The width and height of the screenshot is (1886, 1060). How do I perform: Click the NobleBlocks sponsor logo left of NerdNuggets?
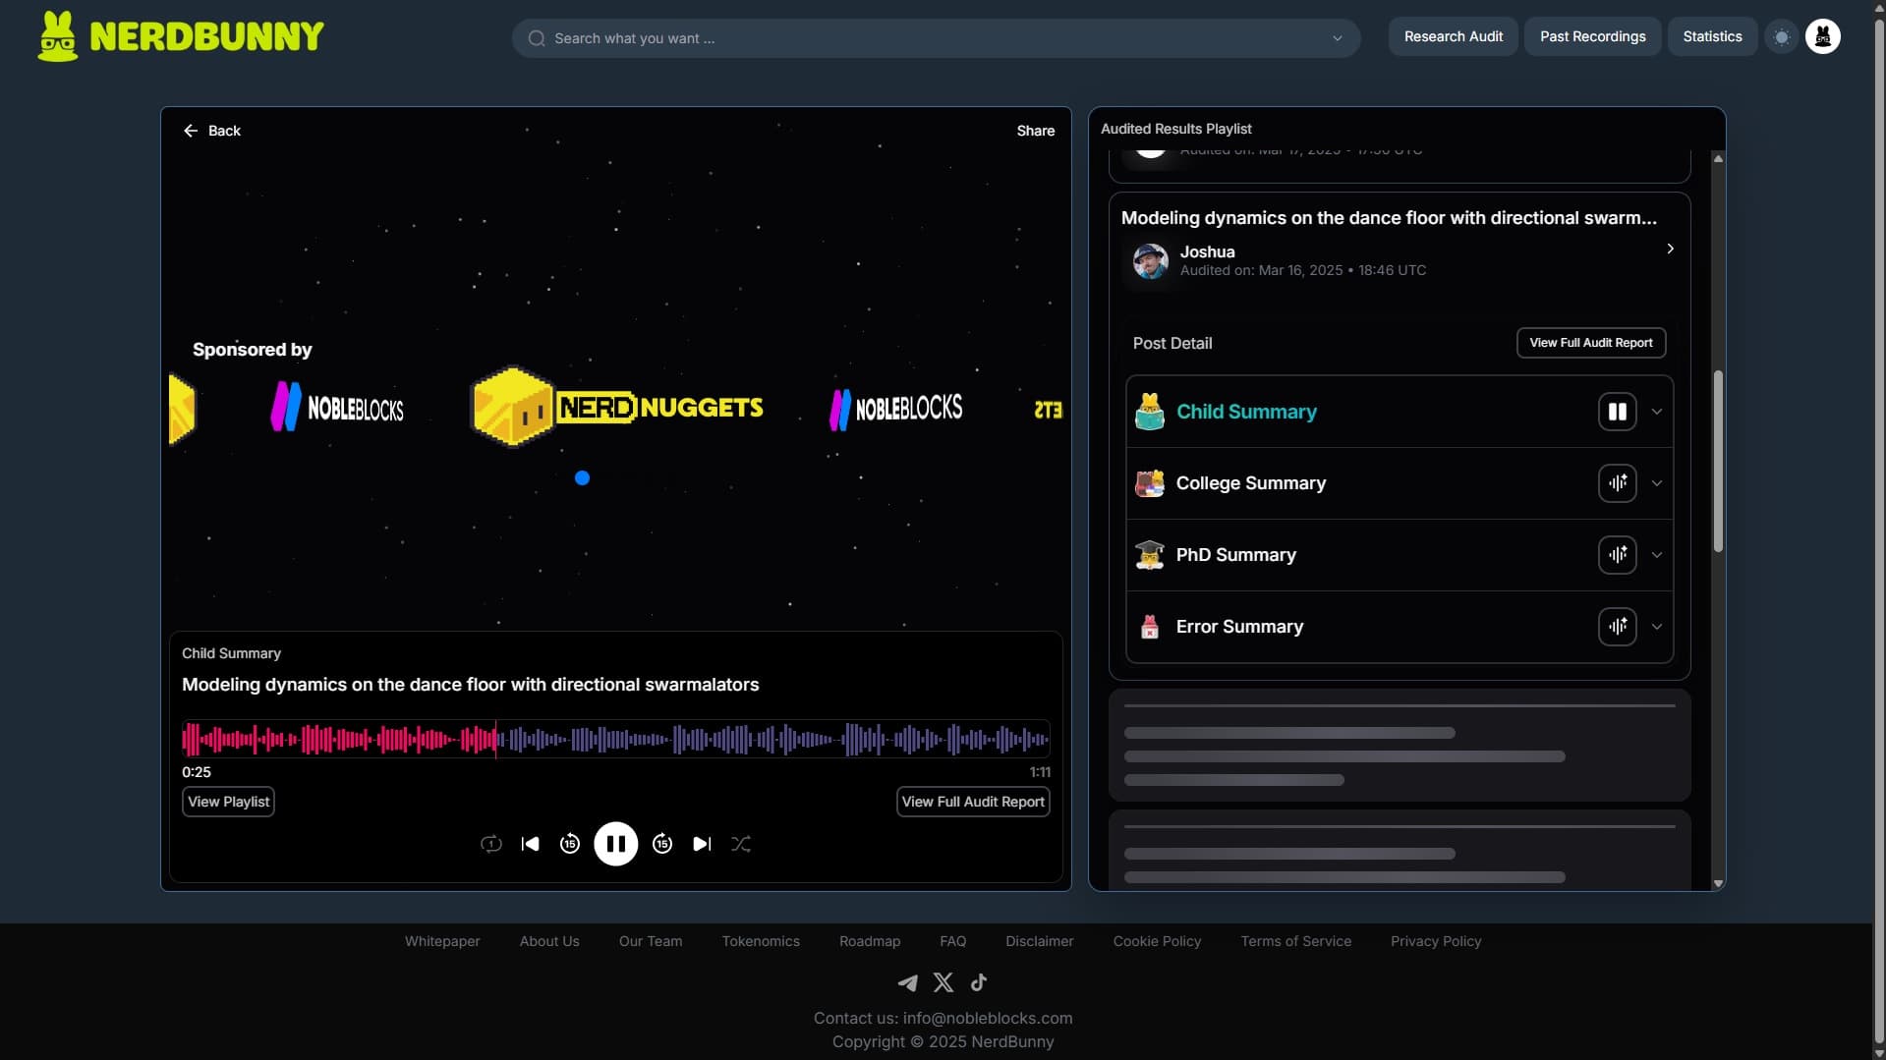click(x=337, y=408)
